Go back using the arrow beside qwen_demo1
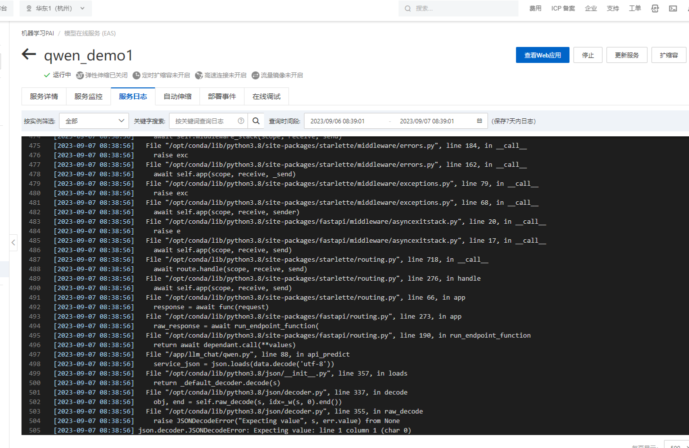689x448 pixels. (x=29, y=54)
